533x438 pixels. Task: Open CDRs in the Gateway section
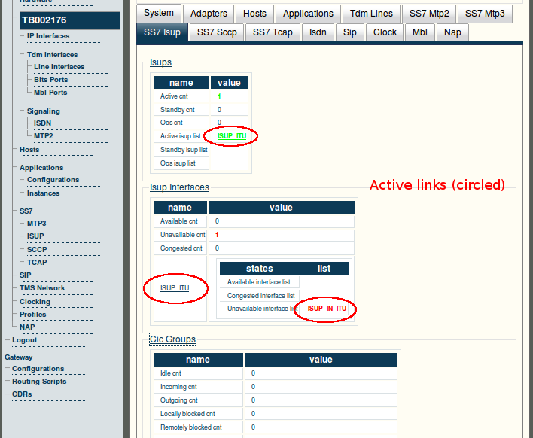tap(22, 394)
